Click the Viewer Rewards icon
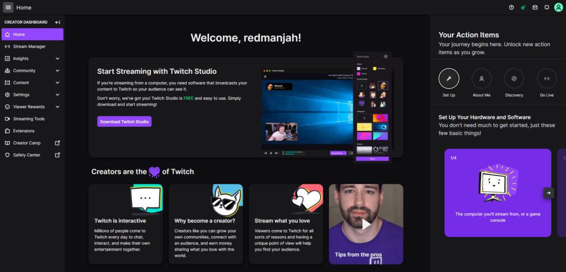Viewport: 566px width, 272px height. 7,106
